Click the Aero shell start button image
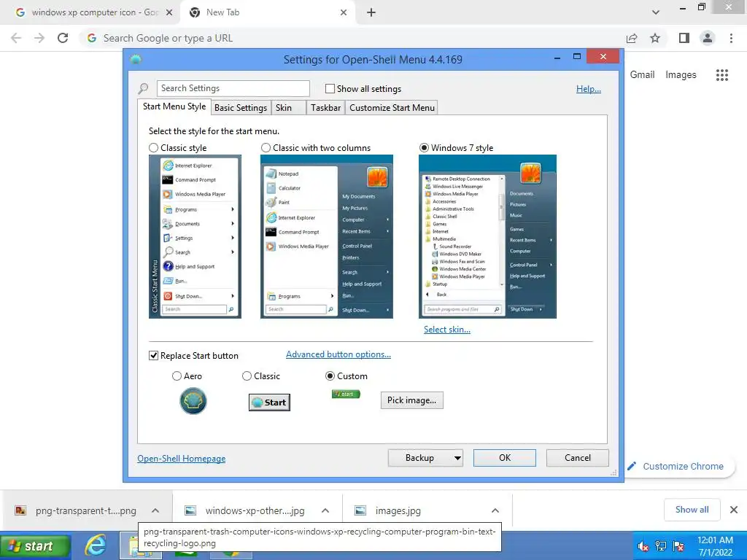Viewport: 747px width, 560px height. (193, 401)
